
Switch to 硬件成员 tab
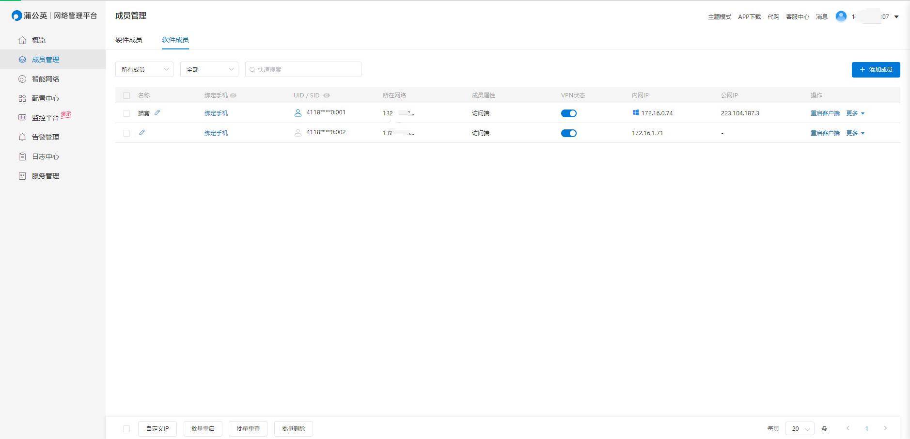pyautogui.click(x=129, y=40)
